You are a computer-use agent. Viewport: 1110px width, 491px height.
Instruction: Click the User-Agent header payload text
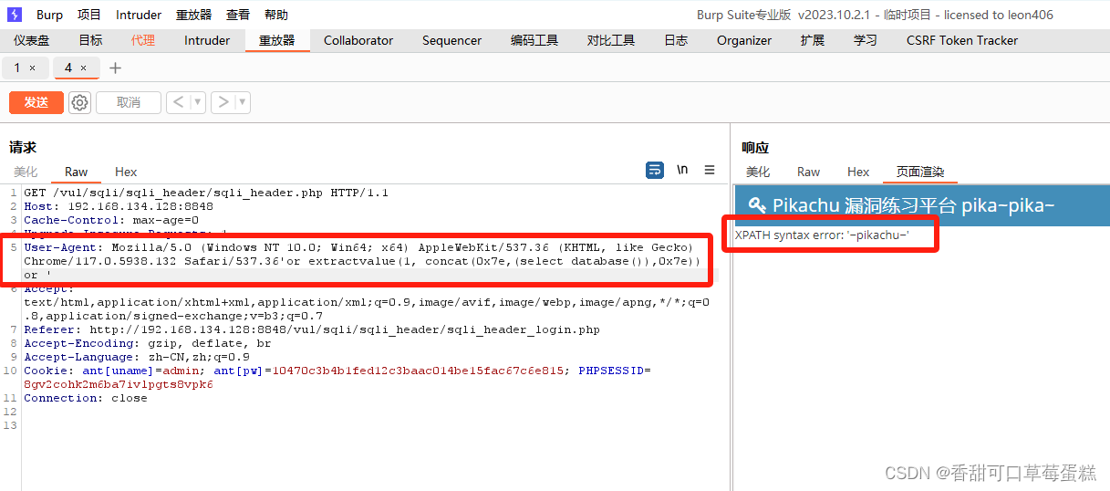pos(363,261)
